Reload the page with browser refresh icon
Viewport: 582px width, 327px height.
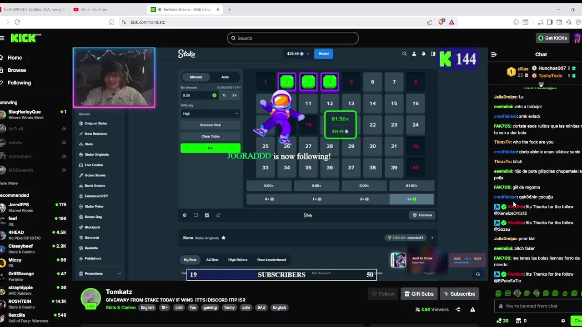(17, 22)
